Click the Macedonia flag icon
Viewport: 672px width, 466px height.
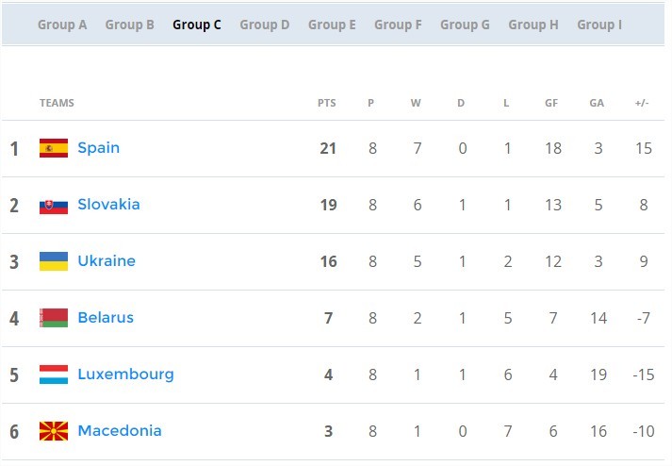(x=54, y=431)
